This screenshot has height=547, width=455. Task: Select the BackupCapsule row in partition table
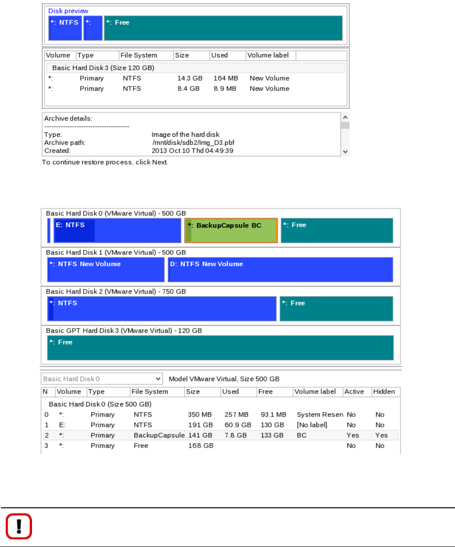220,435
